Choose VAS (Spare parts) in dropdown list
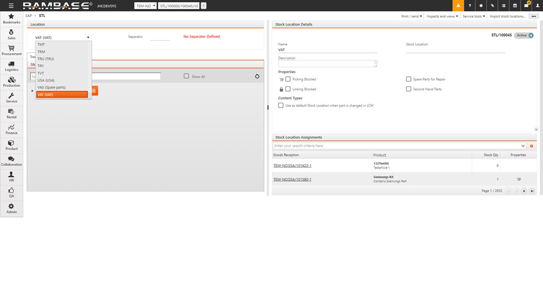Screen dimensions: 543x300 click(51, 87)
